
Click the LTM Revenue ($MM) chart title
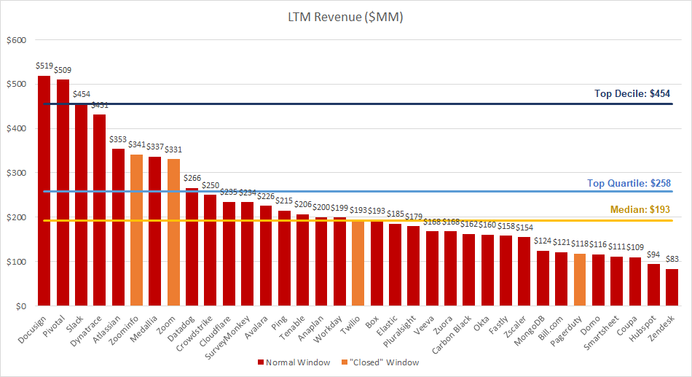[345, 18]
